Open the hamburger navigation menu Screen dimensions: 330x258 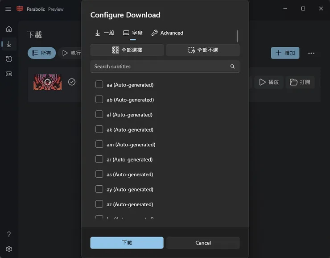(8, 9)
